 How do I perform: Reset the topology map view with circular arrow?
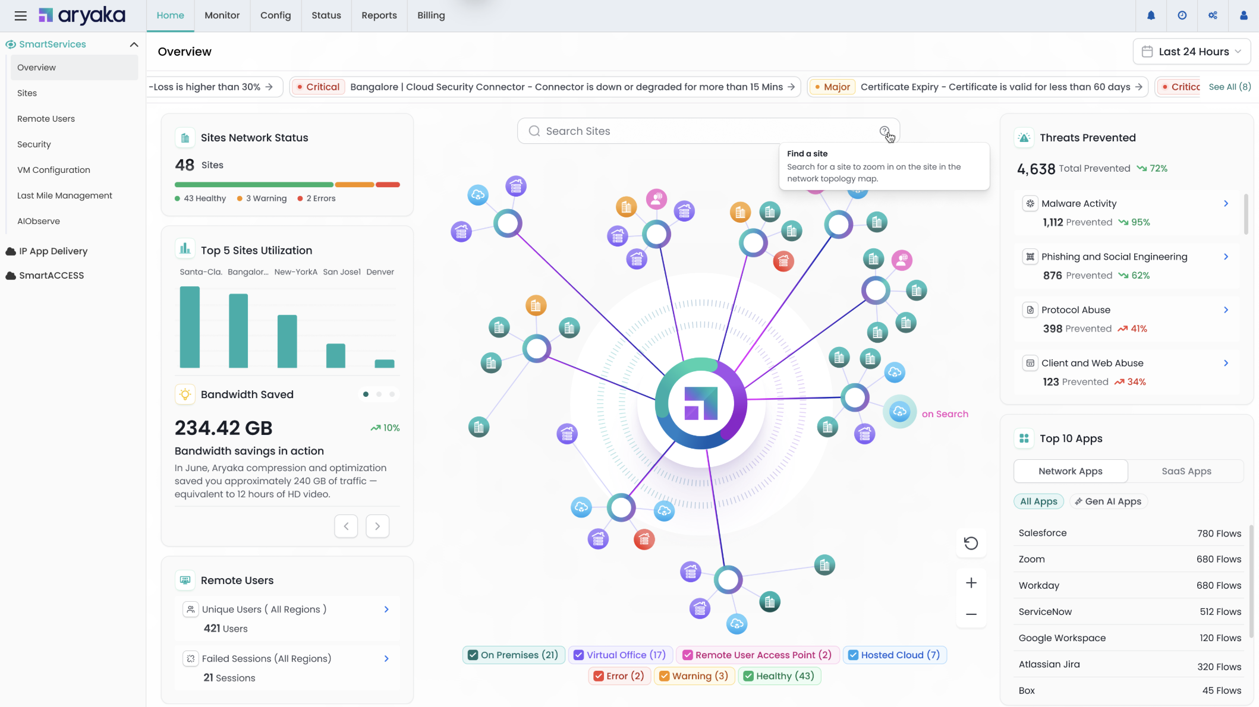pyautogui.click(x=971, y=543)
